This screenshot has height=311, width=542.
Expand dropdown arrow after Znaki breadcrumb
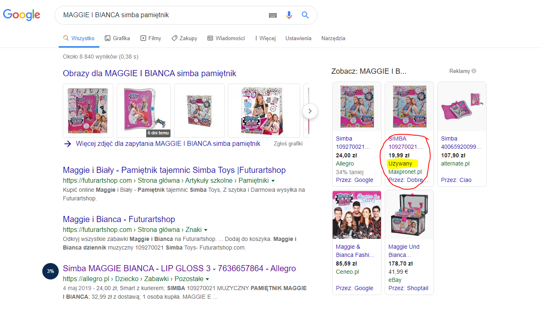point(206,230)
